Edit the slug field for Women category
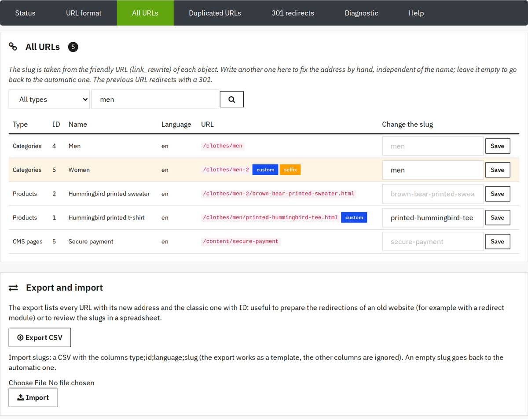This screenshot has width=528, height=419. click(x=433, y=170)
